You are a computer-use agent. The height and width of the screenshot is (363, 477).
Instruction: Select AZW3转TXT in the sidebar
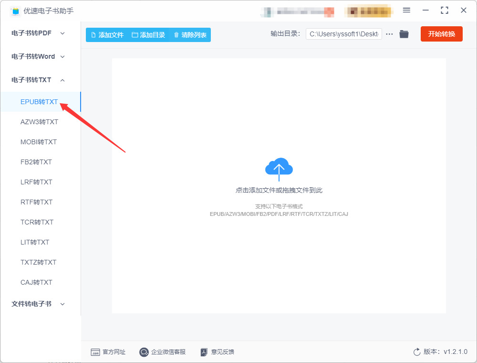click(39, 122)
